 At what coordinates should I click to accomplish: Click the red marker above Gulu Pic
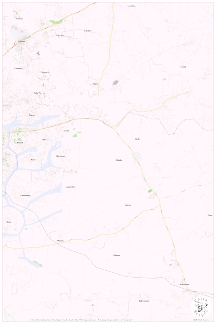pos(43,85)
